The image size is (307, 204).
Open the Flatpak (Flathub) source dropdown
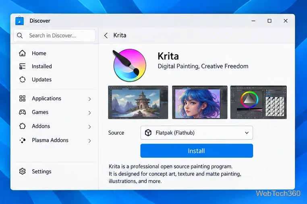click(x=197, y=133)
